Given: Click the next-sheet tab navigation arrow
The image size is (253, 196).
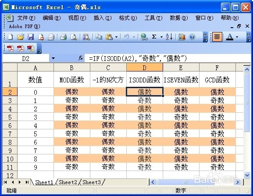Looking at the screenshot, I should pos(20,182).
